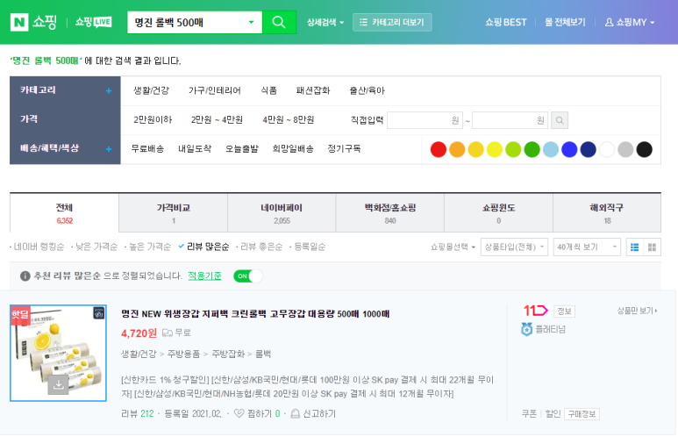Filter by sky blue color swatch
Viewport: 678px width, 444px height.
551,149
